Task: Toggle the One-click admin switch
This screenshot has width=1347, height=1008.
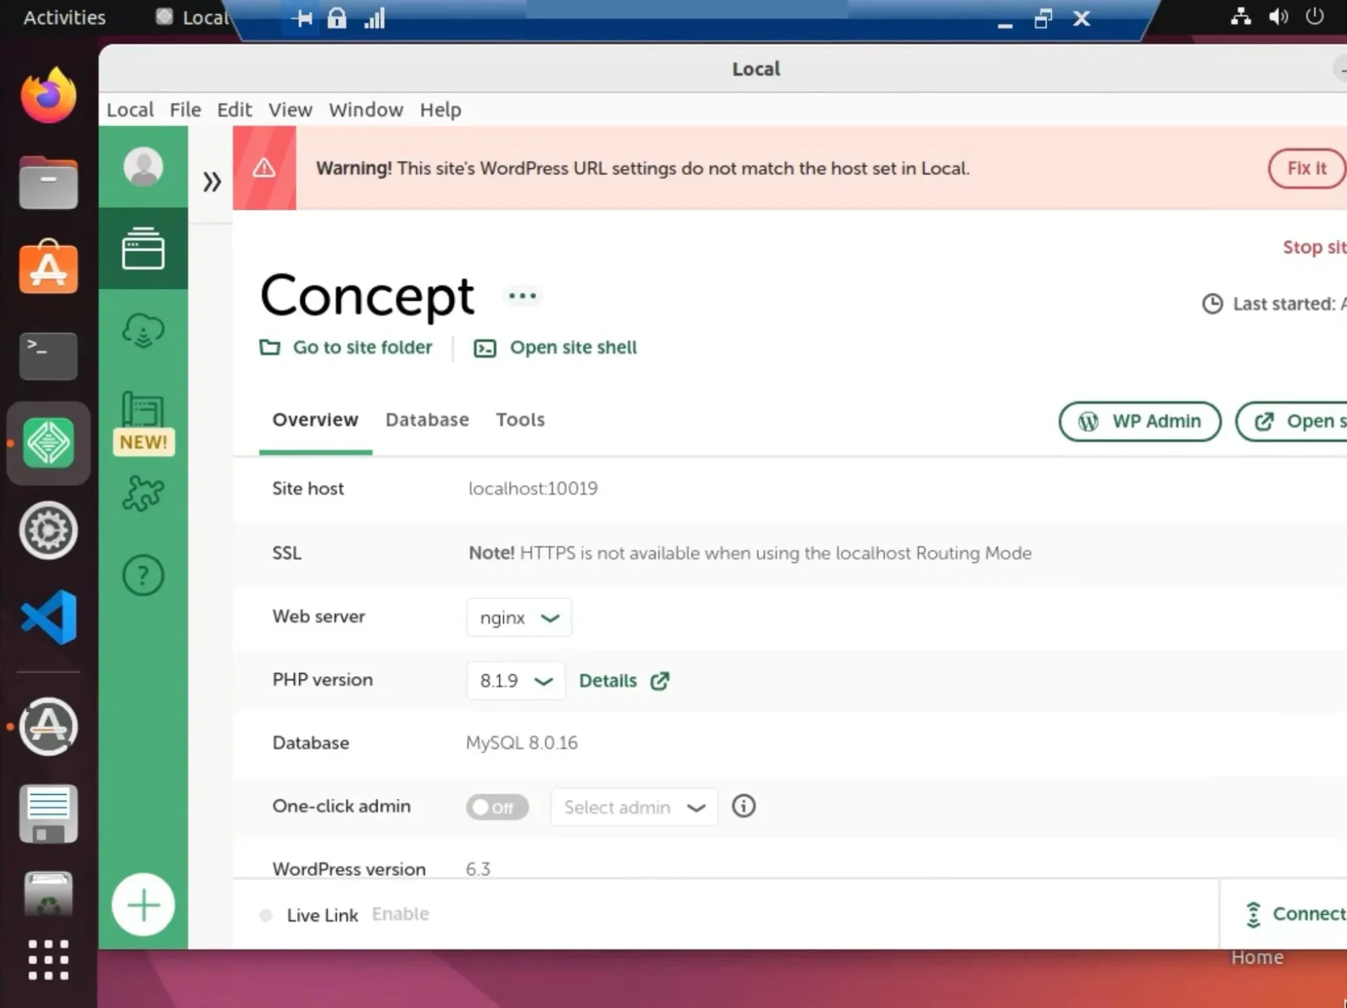Action: coord(497,807)
